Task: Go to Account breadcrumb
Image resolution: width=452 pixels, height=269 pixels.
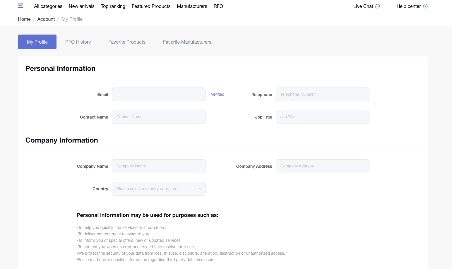Action: tap(46, 19)
